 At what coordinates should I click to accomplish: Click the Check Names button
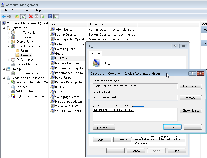click(191, 110)
